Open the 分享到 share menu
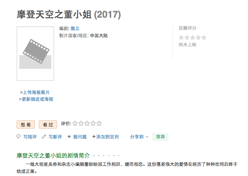The image size is (248, 176). tap(137, 137)
